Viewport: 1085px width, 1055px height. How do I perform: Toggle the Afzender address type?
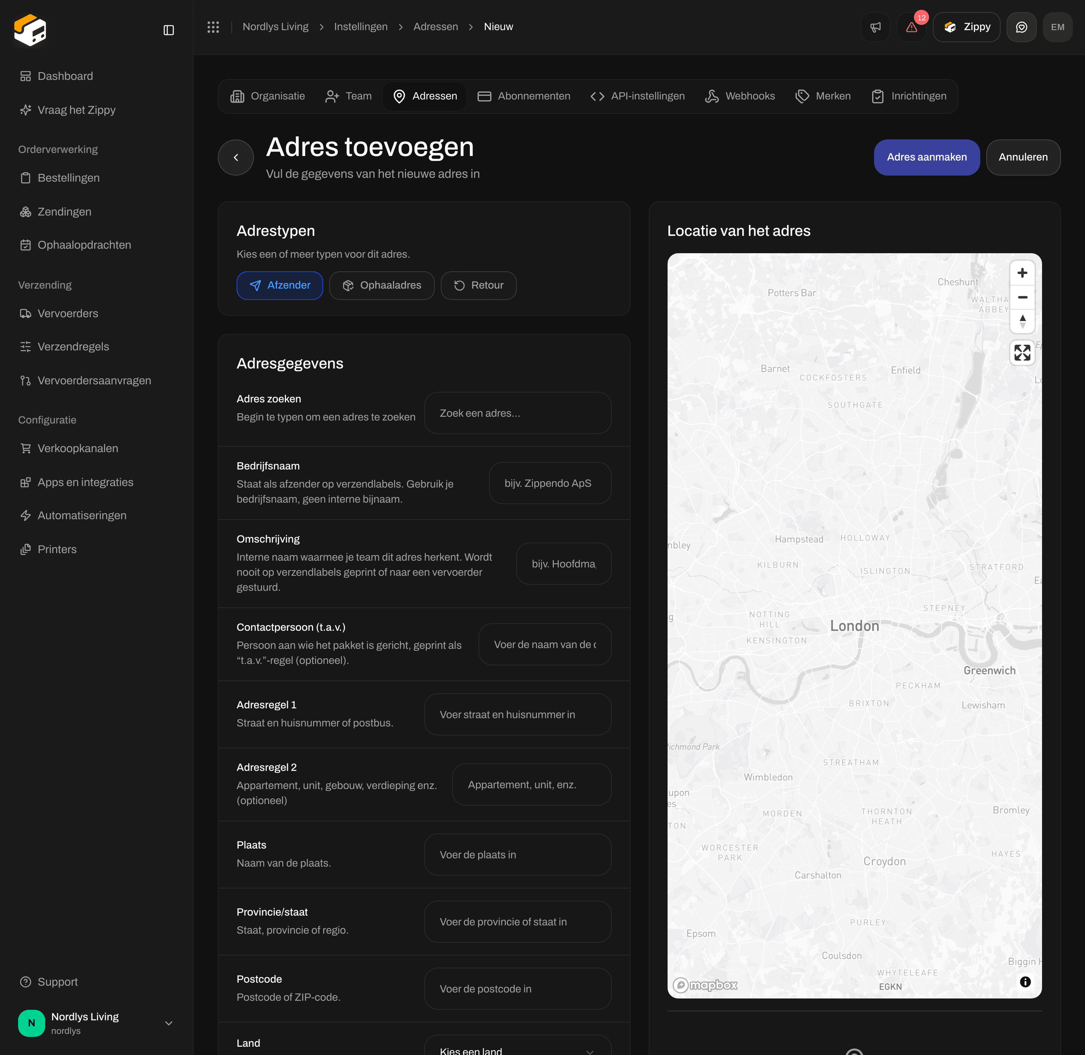point(280,285)
